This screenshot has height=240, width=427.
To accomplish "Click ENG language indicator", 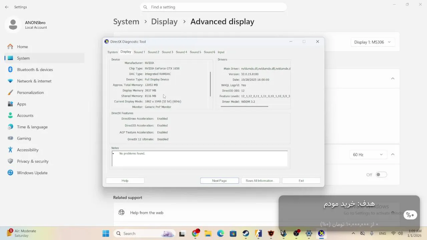I will [383, 233].
